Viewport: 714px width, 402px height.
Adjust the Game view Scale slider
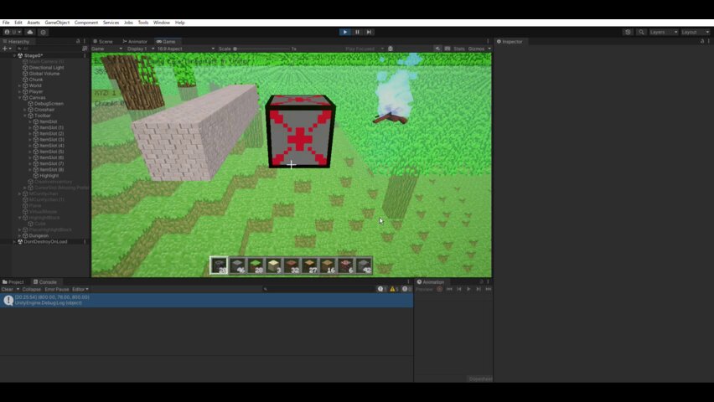tap(261, 49)
